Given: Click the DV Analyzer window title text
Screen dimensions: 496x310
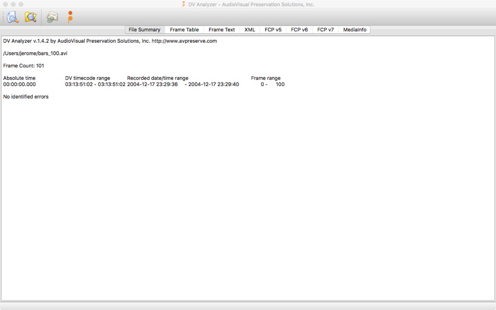Looking at the screenshot, I should (251, 4).
